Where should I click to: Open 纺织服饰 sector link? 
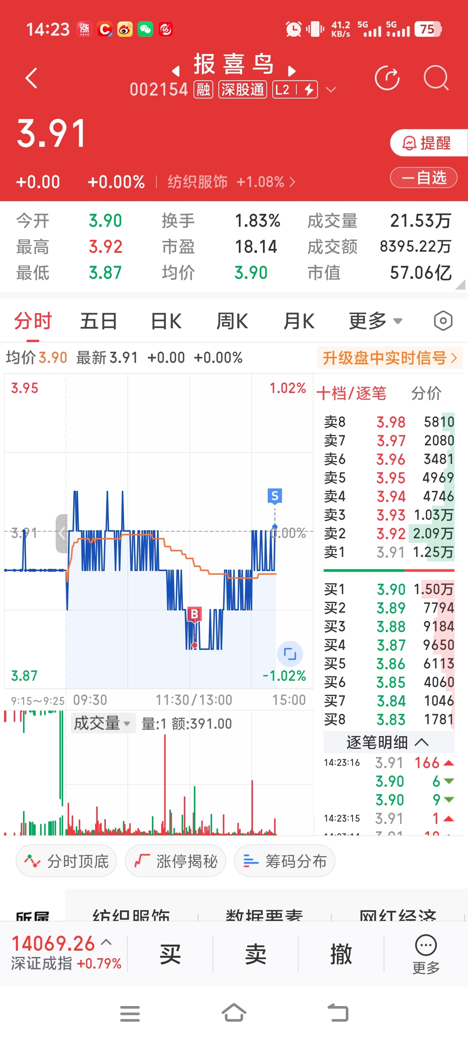tap(231, 182)
